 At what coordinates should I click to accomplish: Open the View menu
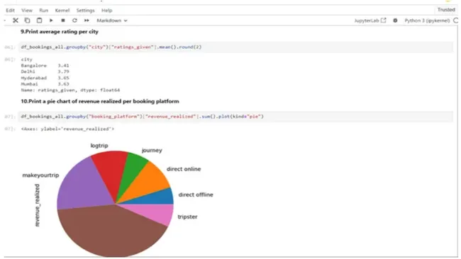coord(27,11)
